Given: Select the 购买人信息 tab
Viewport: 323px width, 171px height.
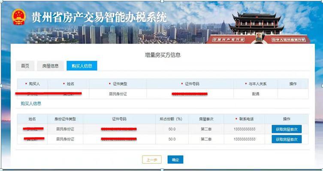Looking at the screenshot, I should click(82, 66).
